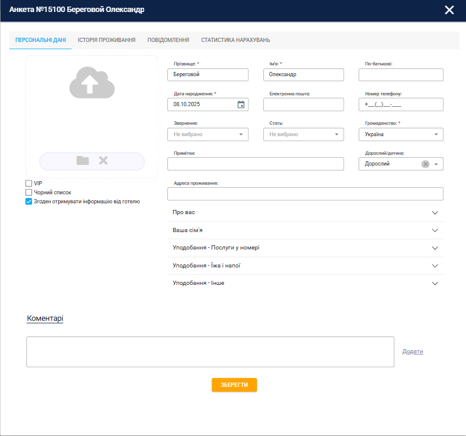The image size is (466, 436).
Task: Open the Звернення dropdown
Action: point(208,134)
